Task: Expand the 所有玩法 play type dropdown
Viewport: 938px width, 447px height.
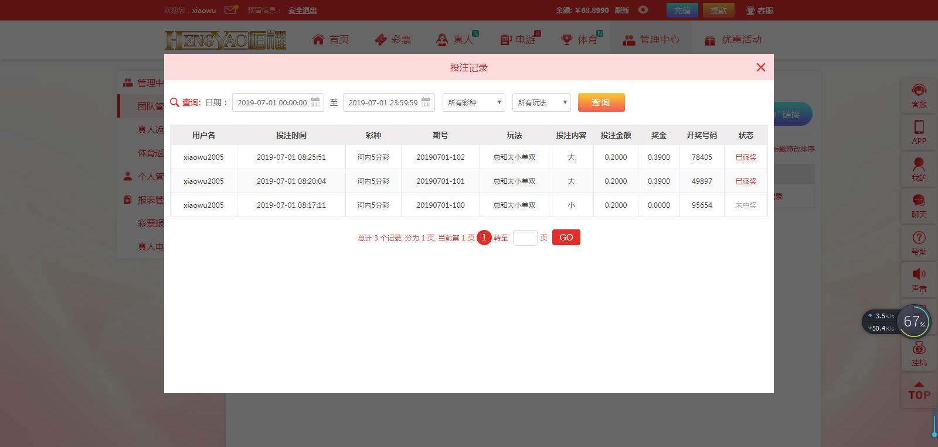Action: tap(541, 102)
